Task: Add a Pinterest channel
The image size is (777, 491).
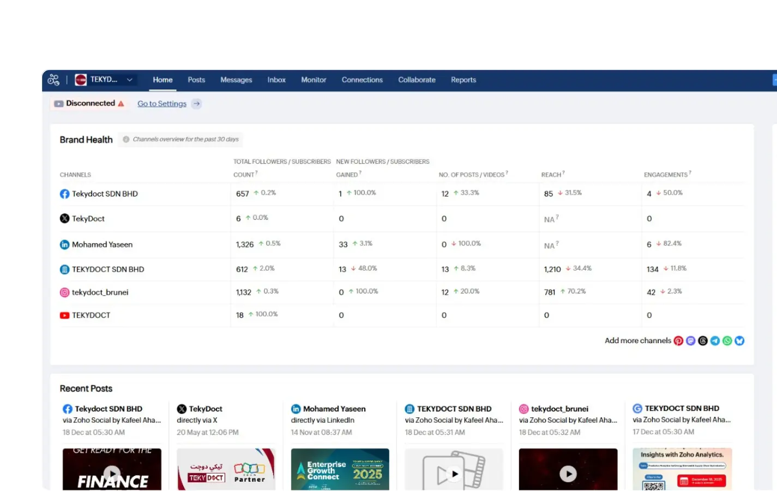Action: click(678, 341)
